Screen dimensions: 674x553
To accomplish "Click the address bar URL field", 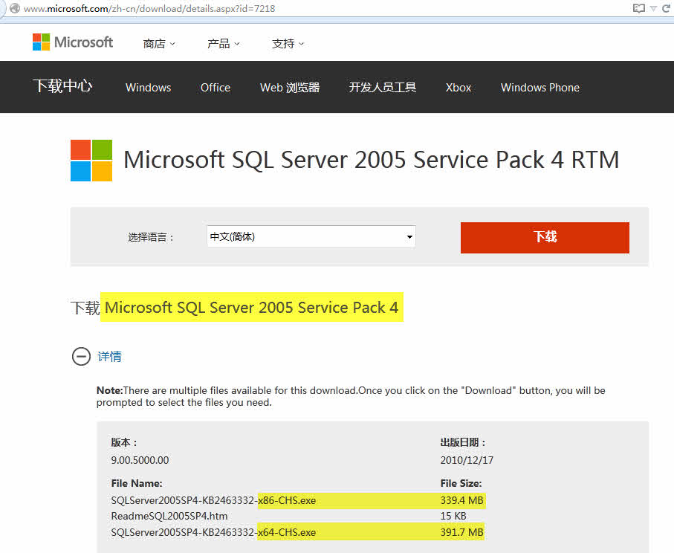I will point(297,8).
